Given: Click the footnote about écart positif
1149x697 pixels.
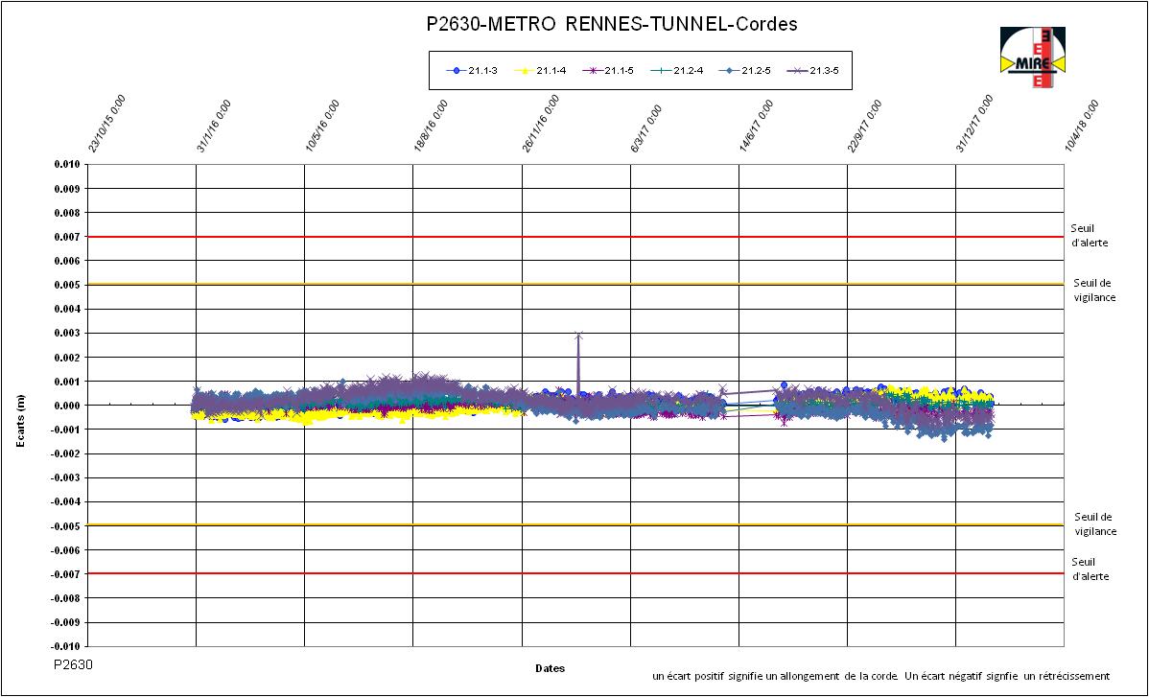Looking at the screenshot, I should [880, 676].
